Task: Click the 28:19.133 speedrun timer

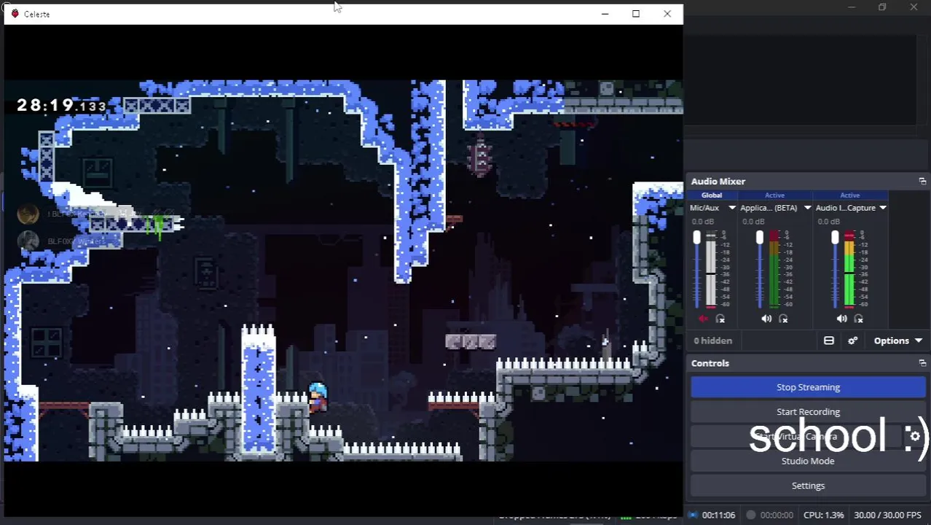Action: 61,106
